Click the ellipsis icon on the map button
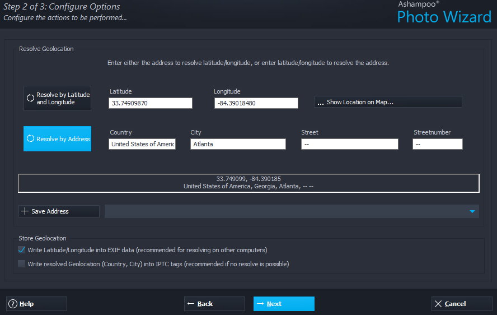Viewport: 497px width, 315px height. click(x=321, y=103)
